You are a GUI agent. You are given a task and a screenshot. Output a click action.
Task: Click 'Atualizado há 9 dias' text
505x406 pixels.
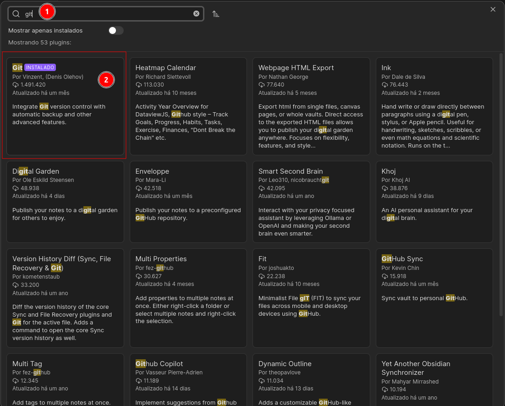[x=407, y=196]
